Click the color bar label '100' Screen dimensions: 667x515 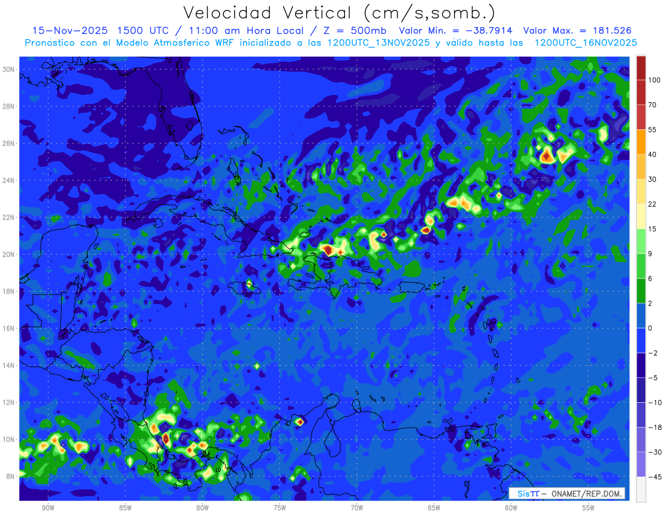654,81
